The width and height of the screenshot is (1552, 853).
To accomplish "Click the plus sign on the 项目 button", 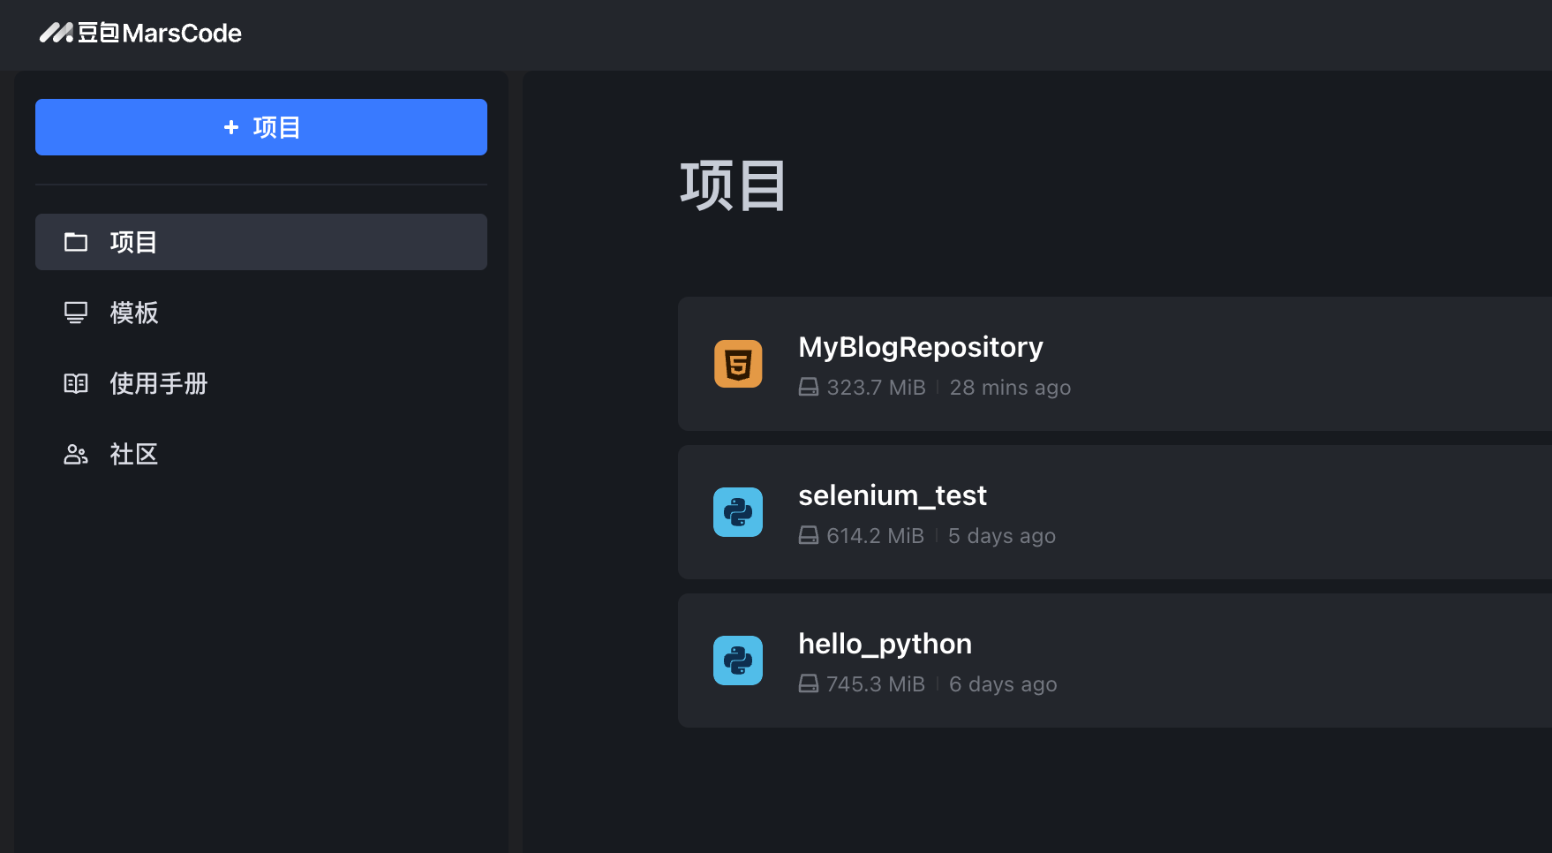I will pos(231,126).
